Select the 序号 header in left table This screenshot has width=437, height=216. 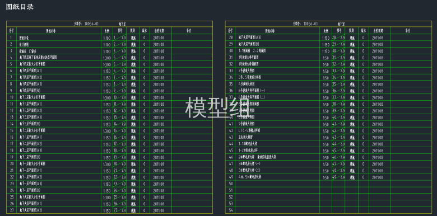(x=11, y=31)
